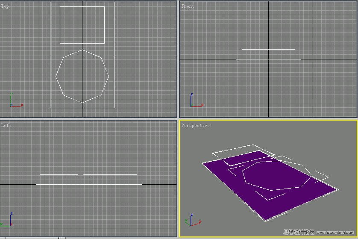Click the axis gizmo in Front viewport
This screenshot has height=239, width=358.
[196, 101]
